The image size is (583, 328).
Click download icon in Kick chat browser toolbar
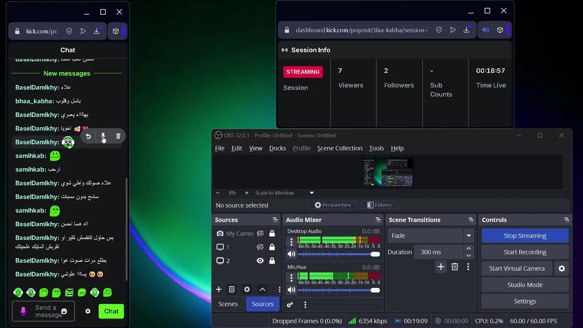(97, 31)
